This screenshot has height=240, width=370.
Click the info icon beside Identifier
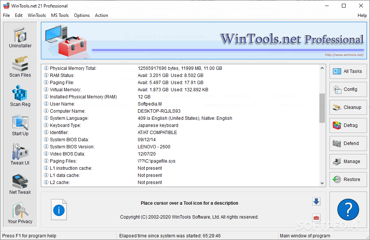[46, 132]
